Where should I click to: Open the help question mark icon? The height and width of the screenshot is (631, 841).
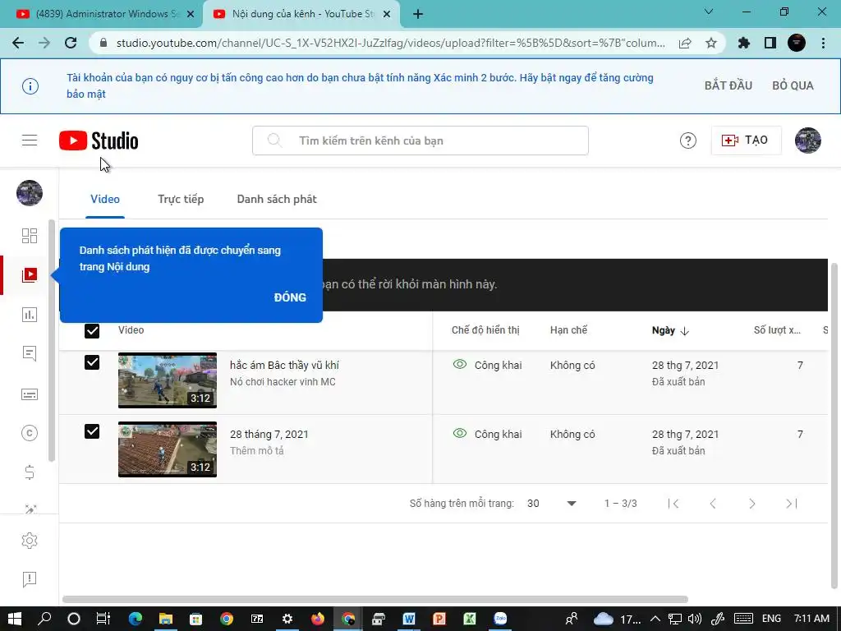687,140
